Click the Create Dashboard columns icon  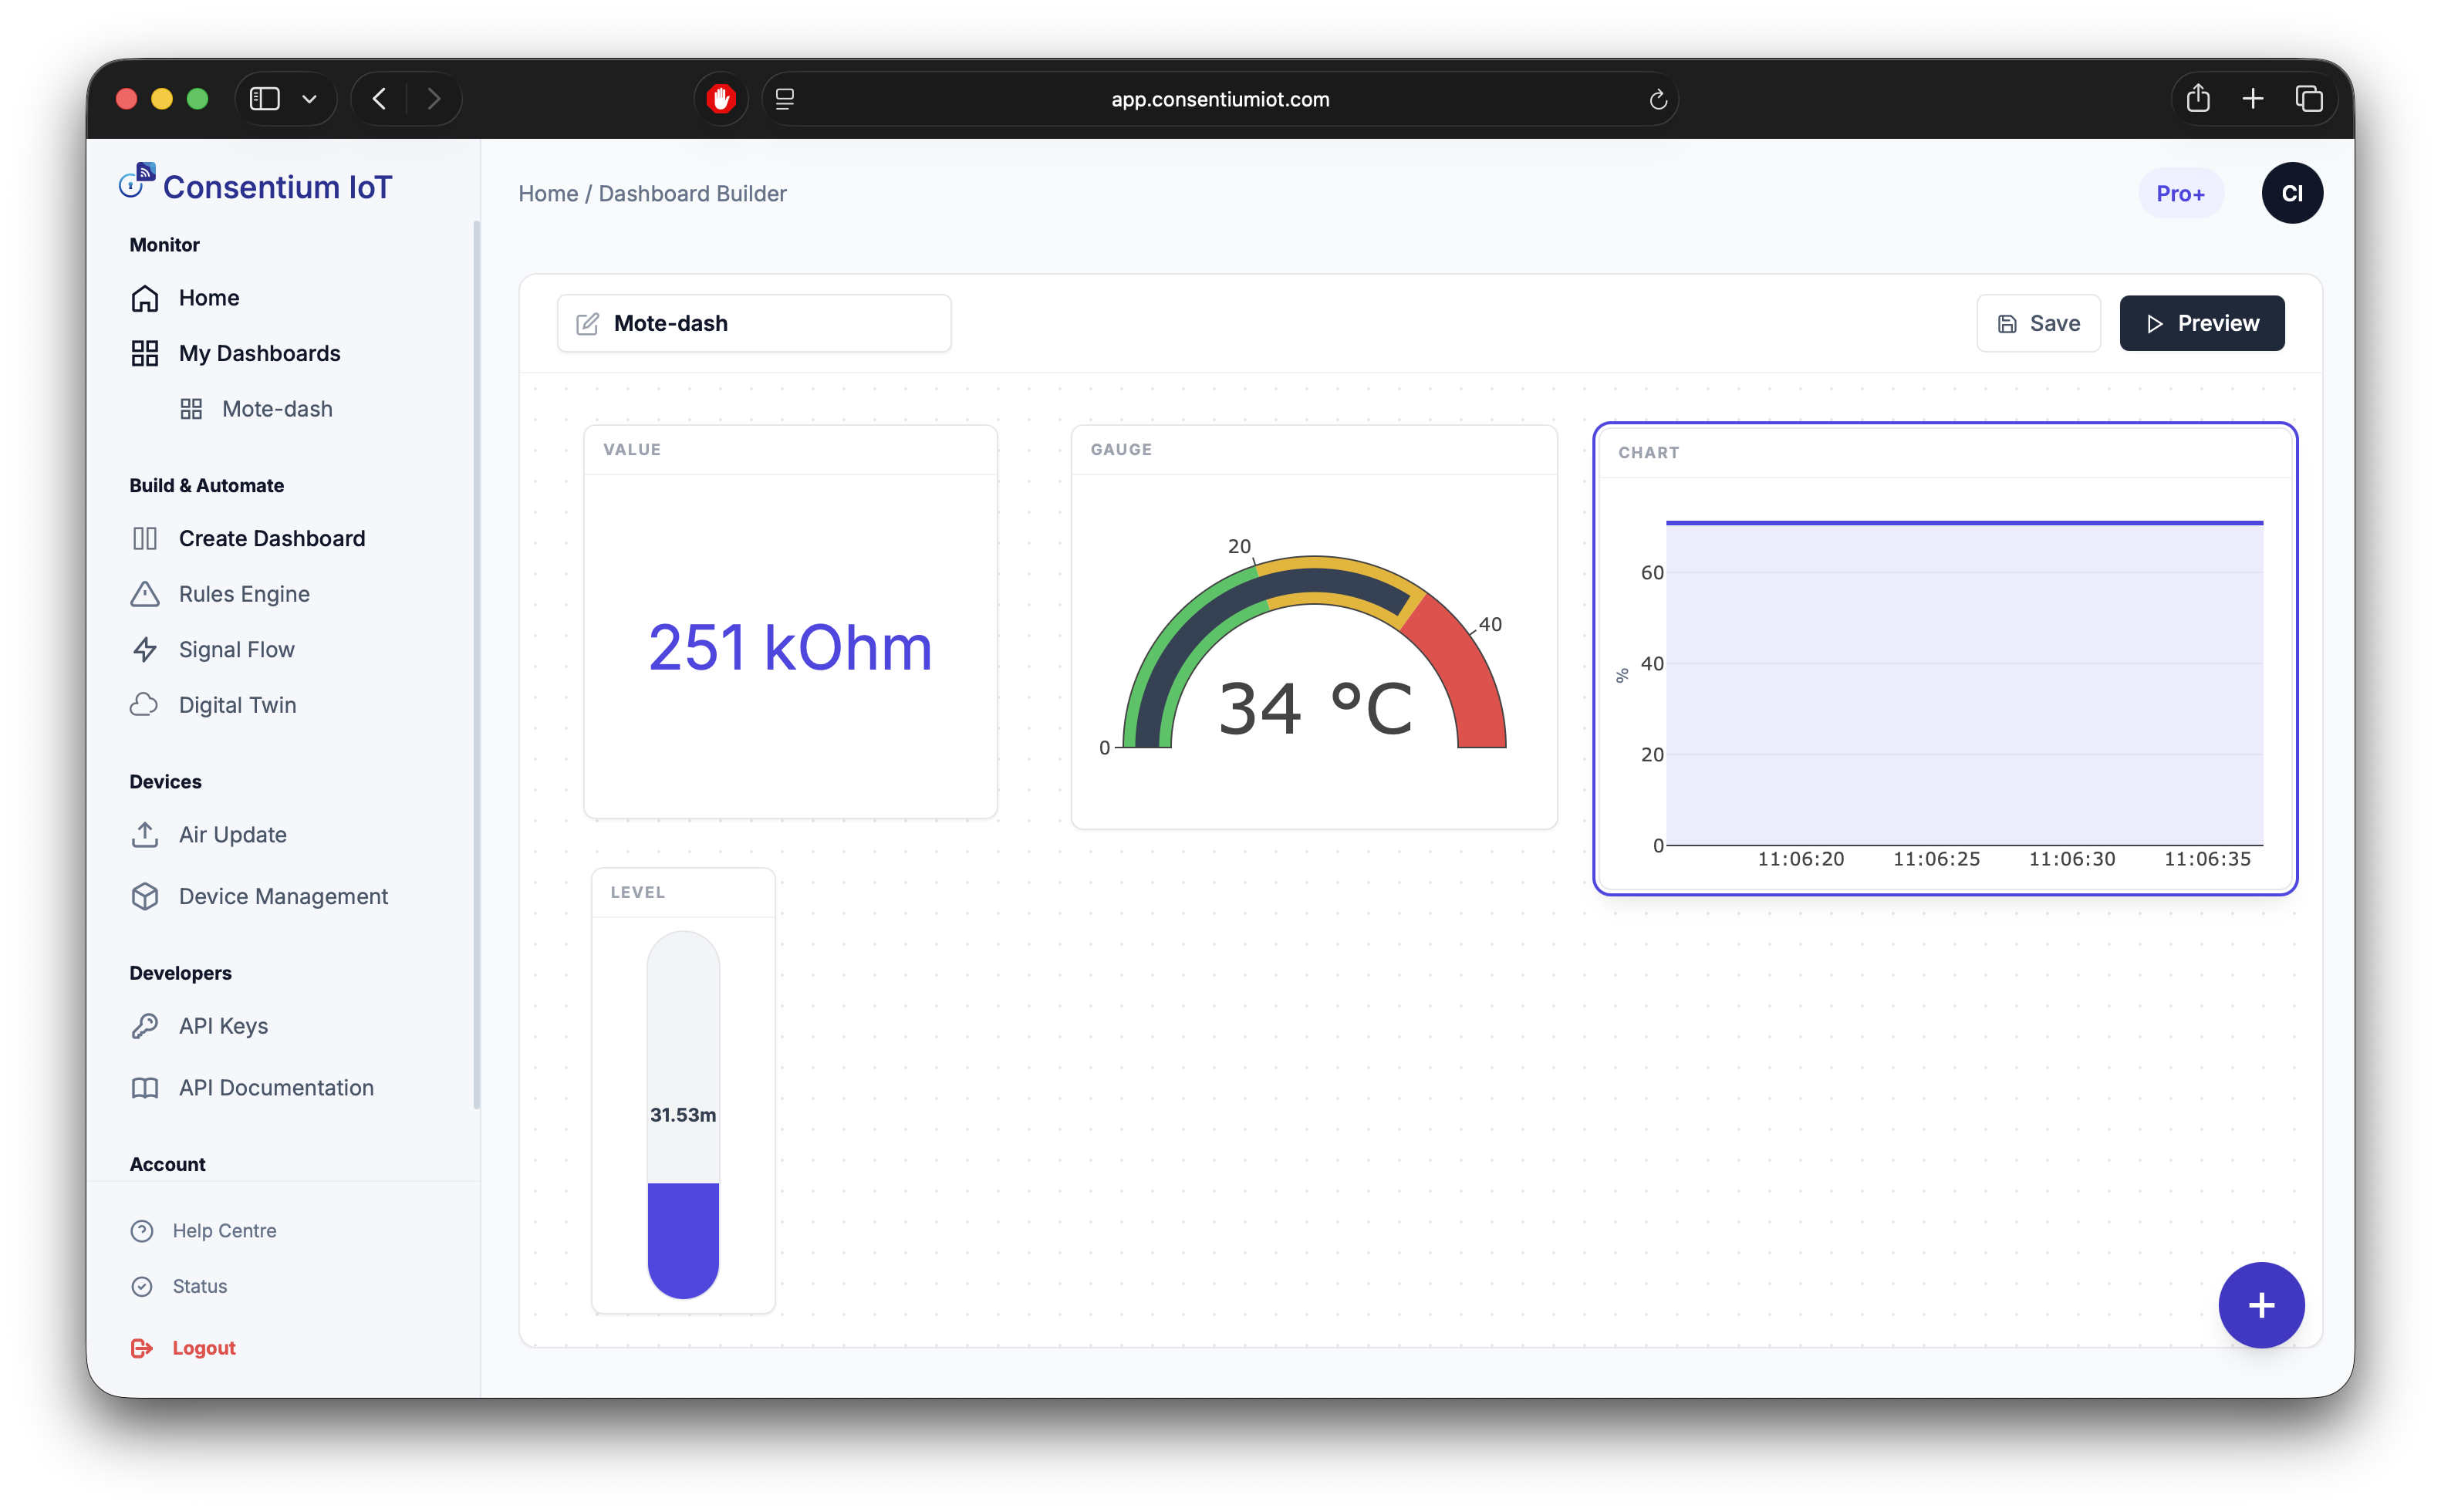144,538
